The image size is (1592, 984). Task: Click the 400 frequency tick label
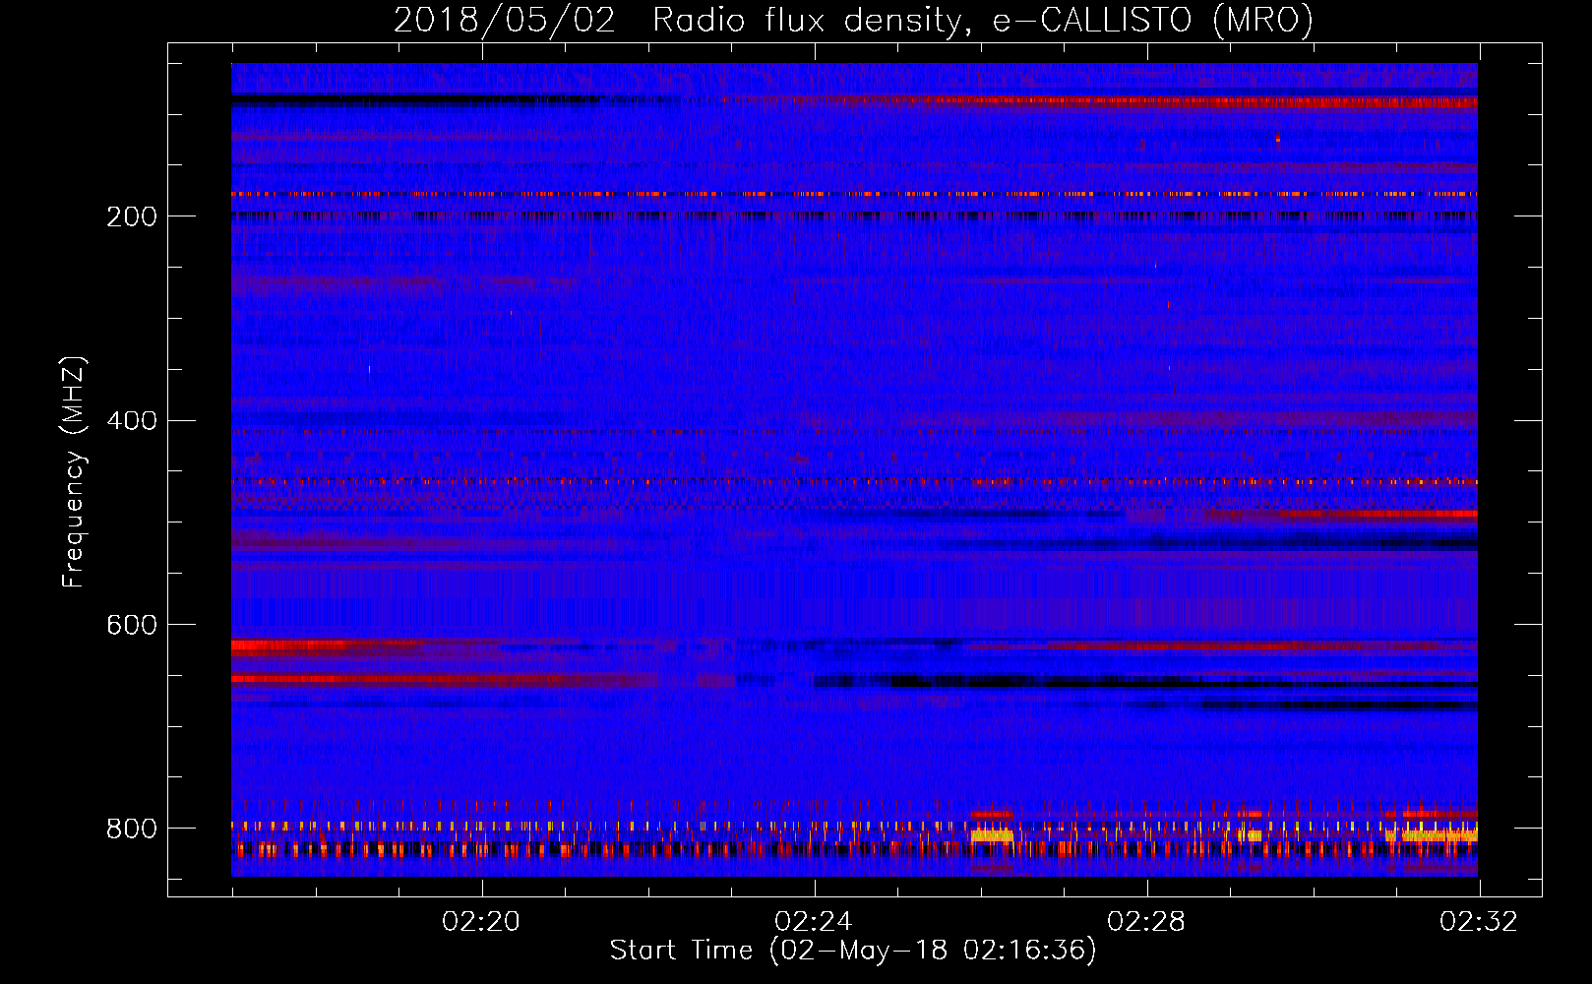(131, 421)
